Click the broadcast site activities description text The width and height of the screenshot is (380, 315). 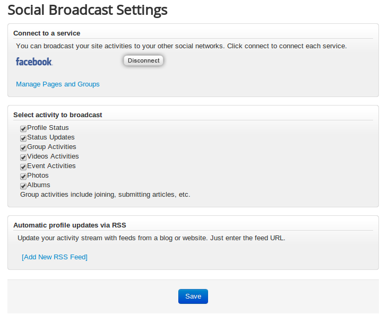181,46
